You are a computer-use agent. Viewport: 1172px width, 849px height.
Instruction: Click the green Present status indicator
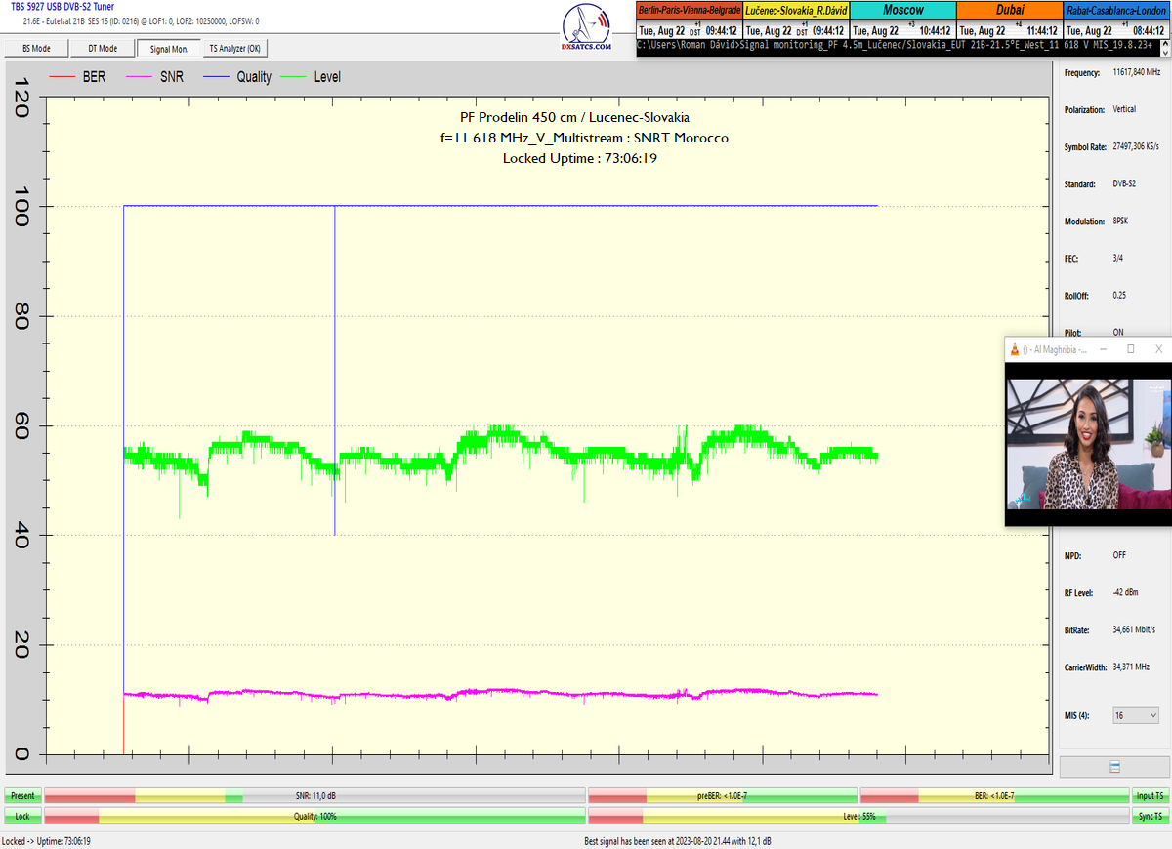(22, 796)
